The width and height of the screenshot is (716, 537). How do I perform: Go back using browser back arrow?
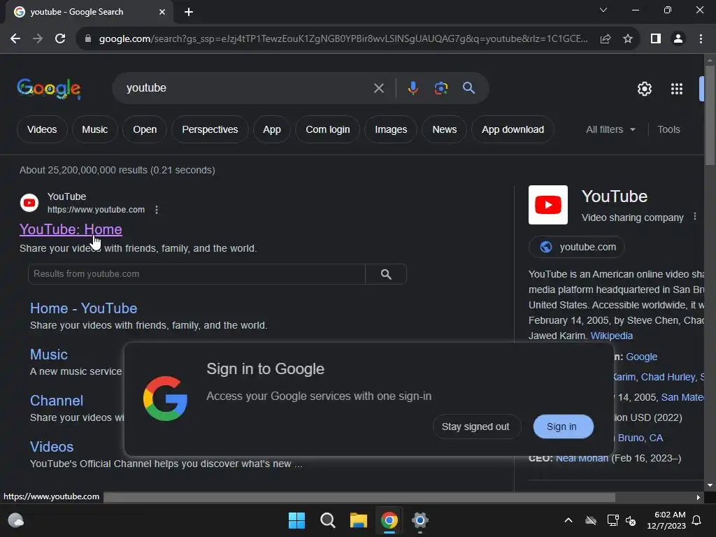(x=15, y=39)
